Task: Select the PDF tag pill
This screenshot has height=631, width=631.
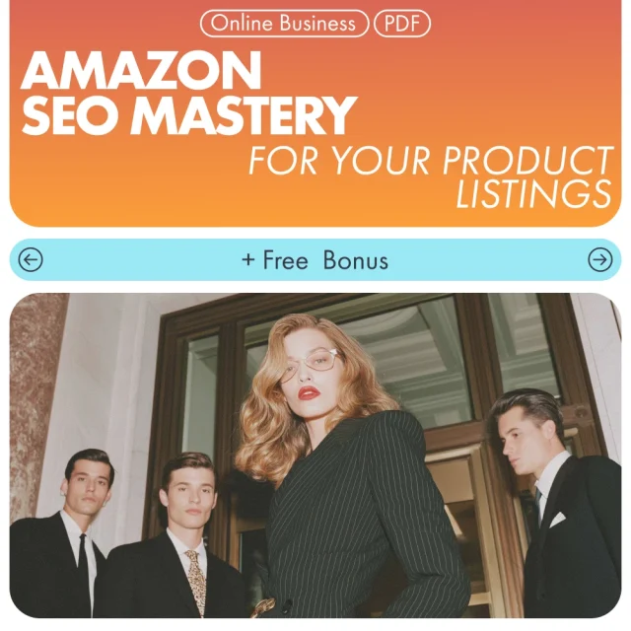Action: (x=402, y=24)
